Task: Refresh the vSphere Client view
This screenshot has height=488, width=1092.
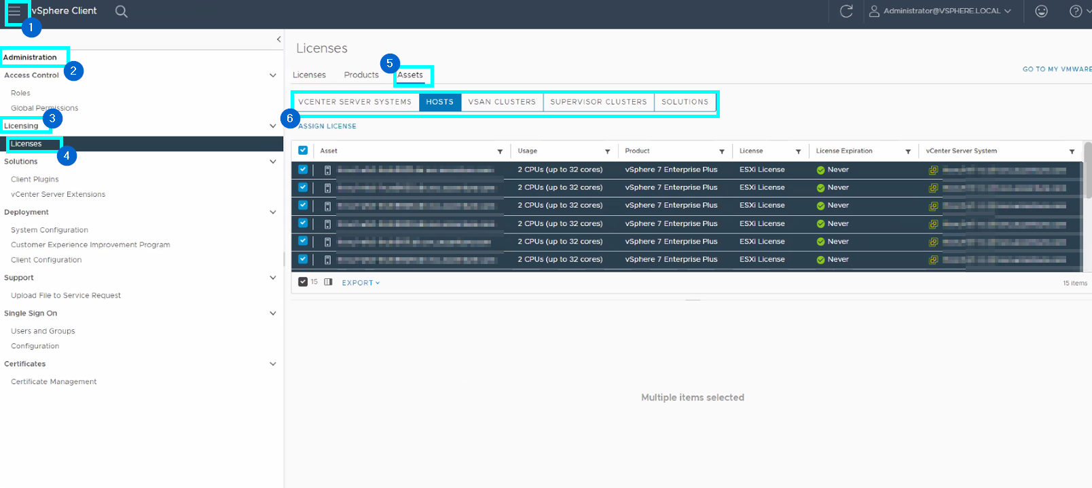Action: point(846,12)
